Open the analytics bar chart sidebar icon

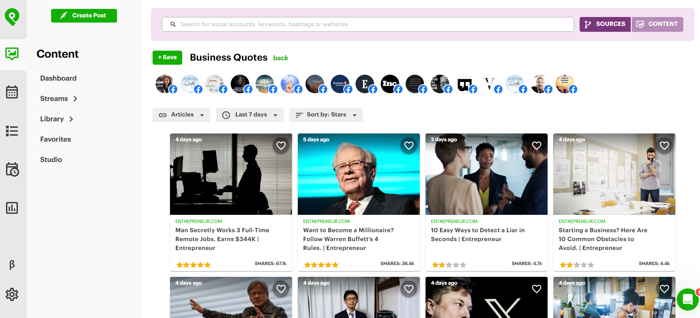pyautogui.click(x=12, y=208)
